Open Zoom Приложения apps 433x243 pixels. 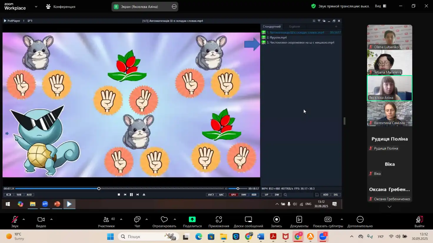point(219,222)
